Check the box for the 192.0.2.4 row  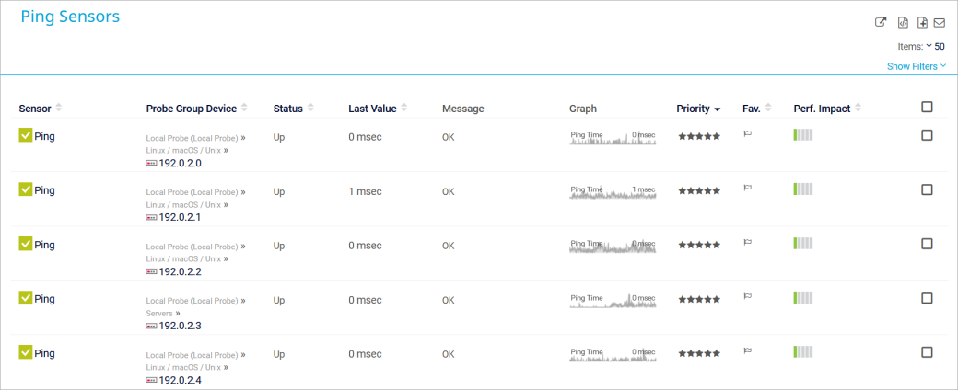coord(927,352)
